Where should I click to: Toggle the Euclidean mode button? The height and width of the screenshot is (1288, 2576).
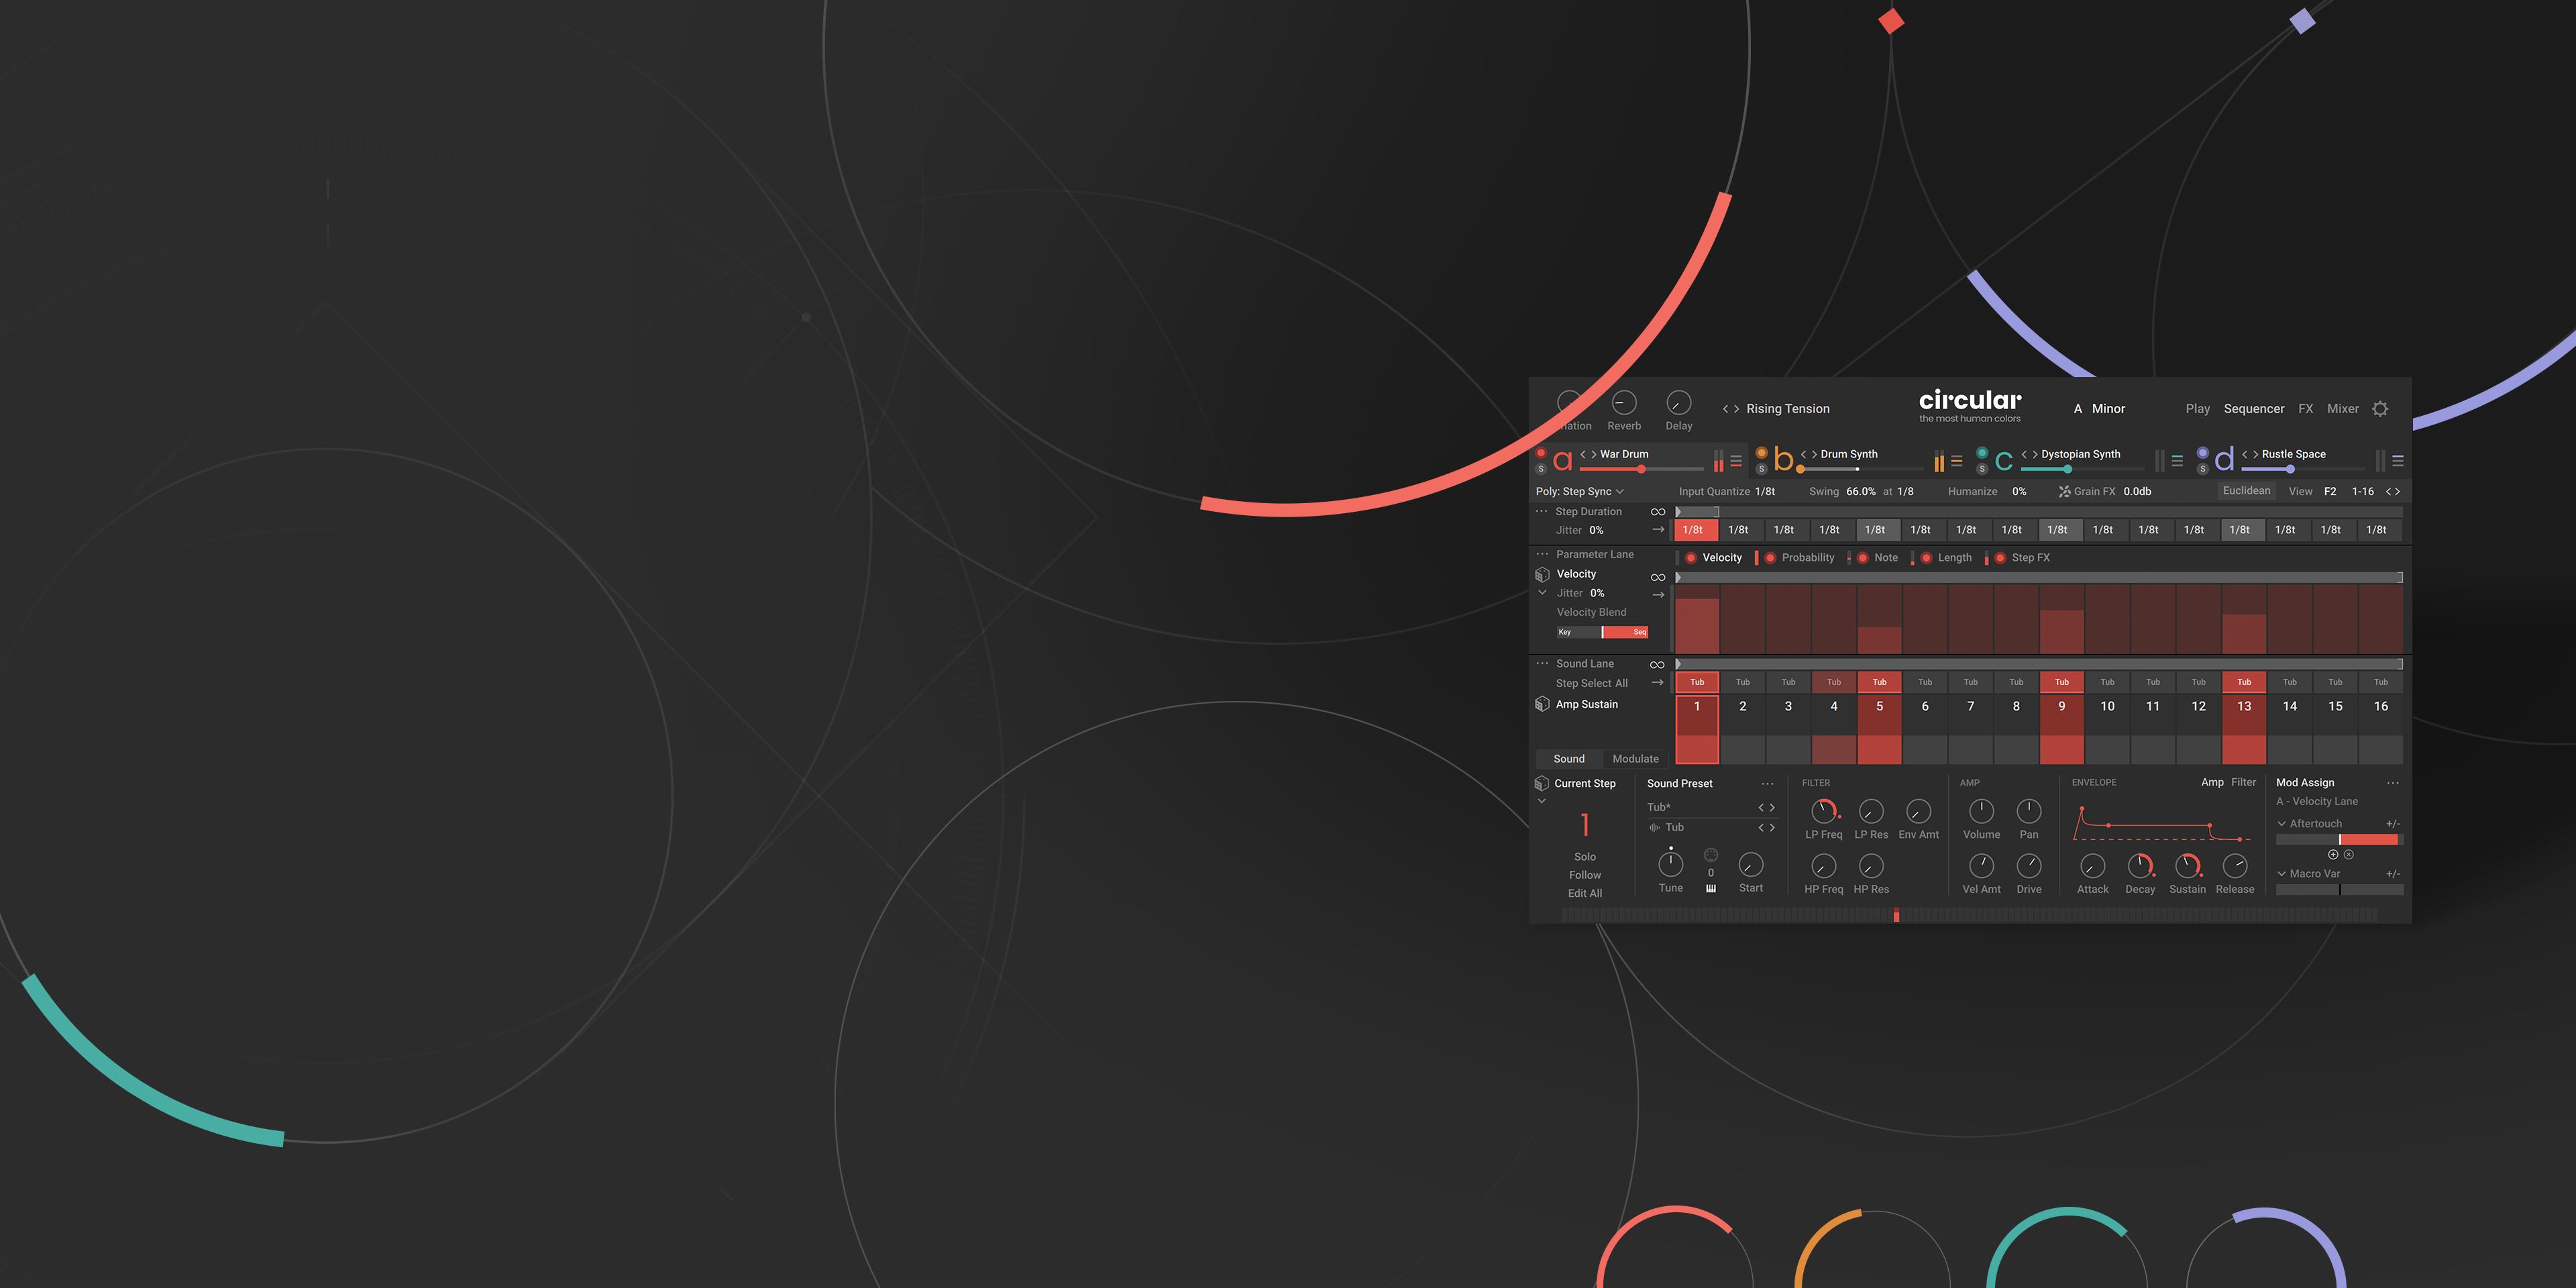tap(2247, 491)
